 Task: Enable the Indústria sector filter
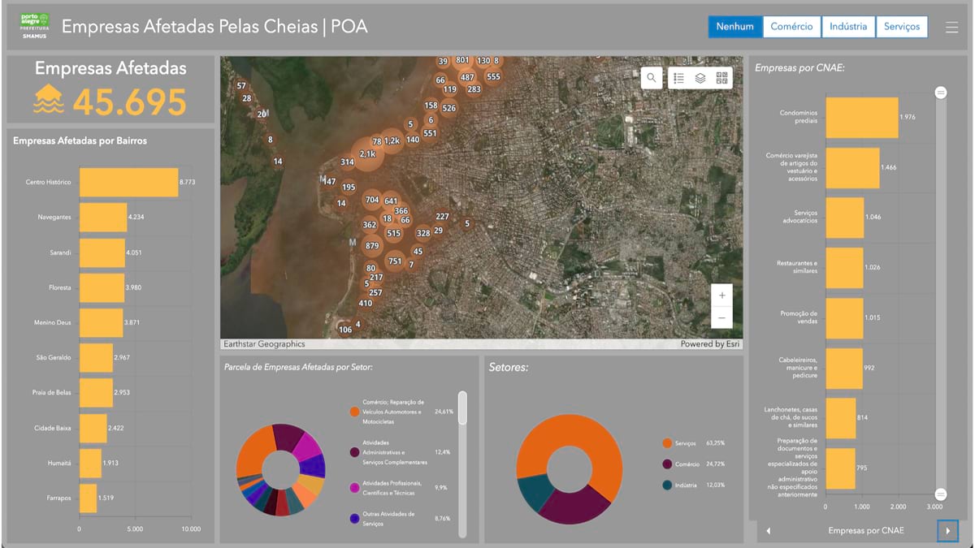[x=848, y=26]
